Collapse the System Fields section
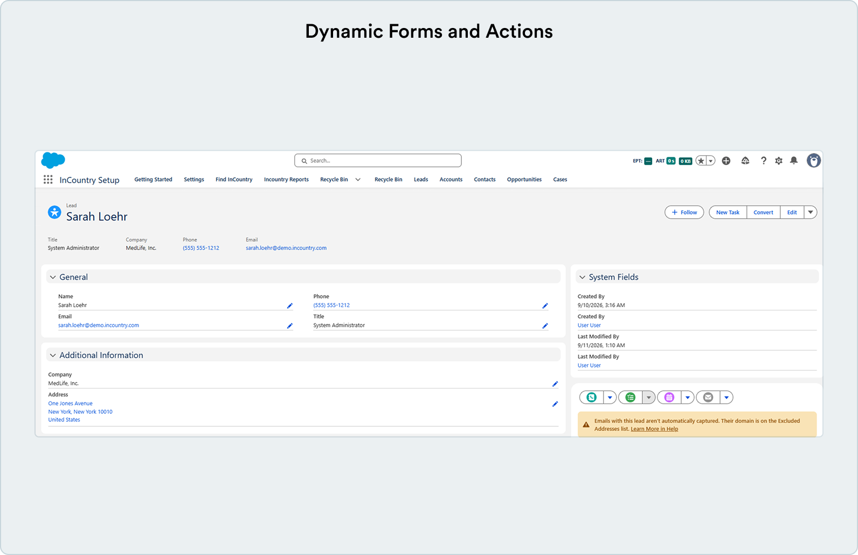 [x=582, y=277]
